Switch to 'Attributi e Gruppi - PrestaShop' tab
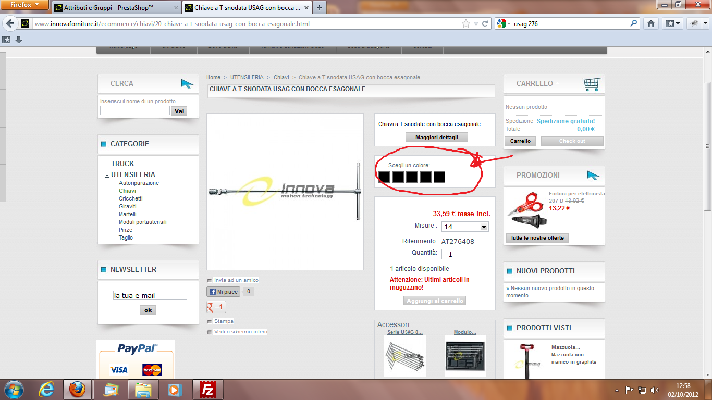The image size is (712, 400). pos(117,8)
